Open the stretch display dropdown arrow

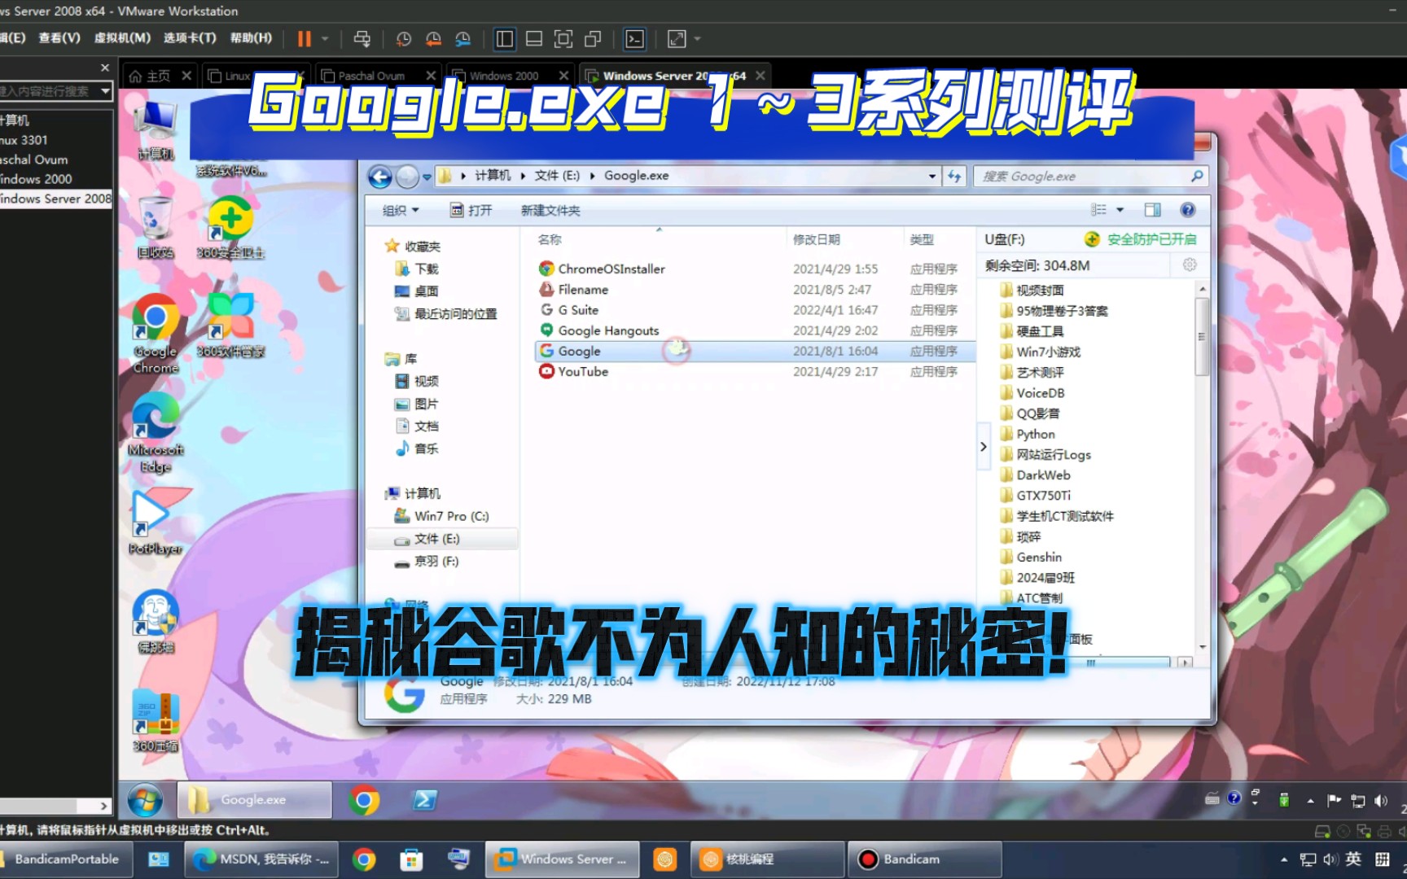tap(698, 38)
